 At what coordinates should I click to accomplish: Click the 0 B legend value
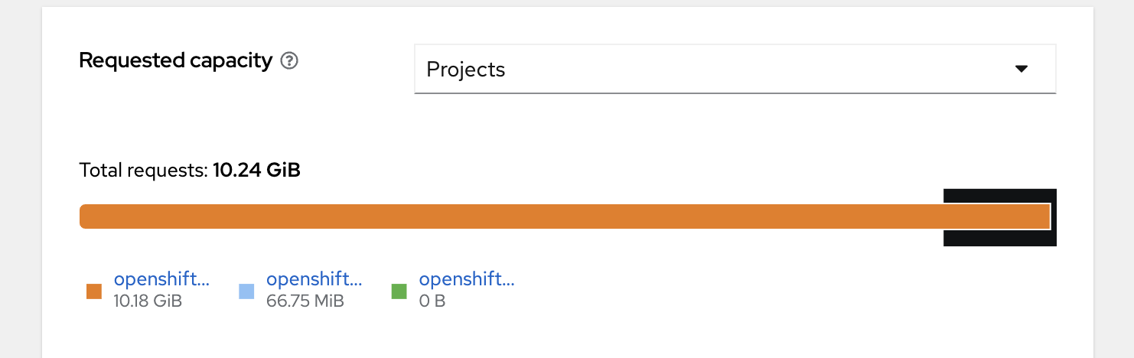point(432,301)
